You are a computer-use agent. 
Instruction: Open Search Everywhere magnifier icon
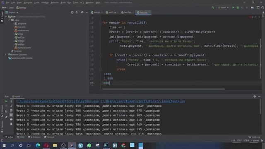tap(263, 7)
